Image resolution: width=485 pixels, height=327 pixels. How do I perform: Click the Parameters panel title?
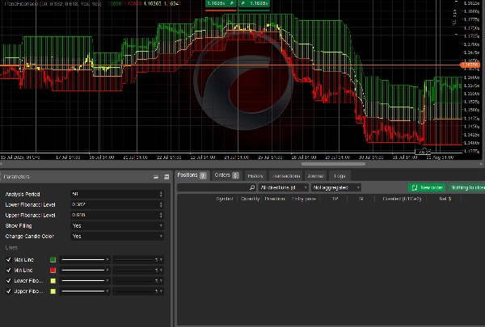click(x=17, y=177)
